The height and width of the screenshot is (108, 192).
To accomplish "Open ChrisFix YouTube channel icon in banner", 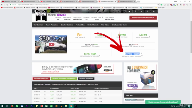I will tap(129, 11).
